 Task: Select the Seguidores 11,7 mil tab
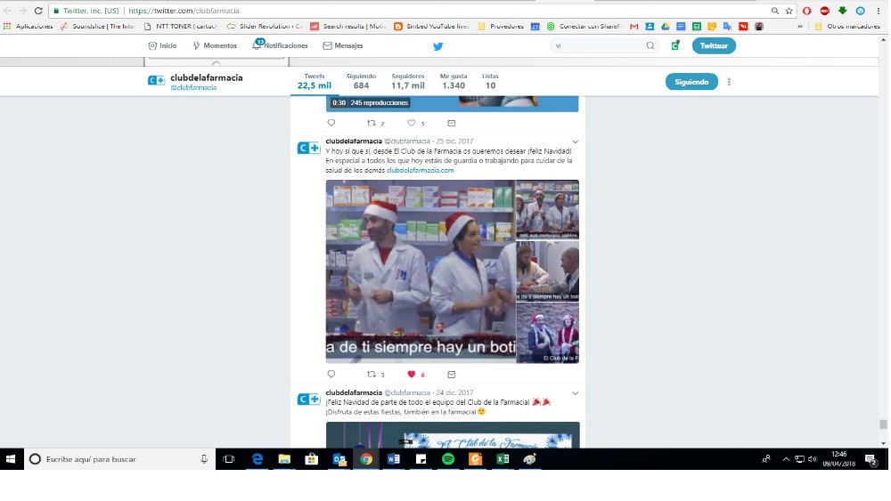[x=407, y=81]
